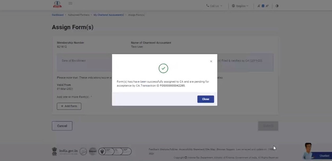Screen dimensions: 332x161
Task: Open the Accessibility Statement footer link
Action: 191,150
